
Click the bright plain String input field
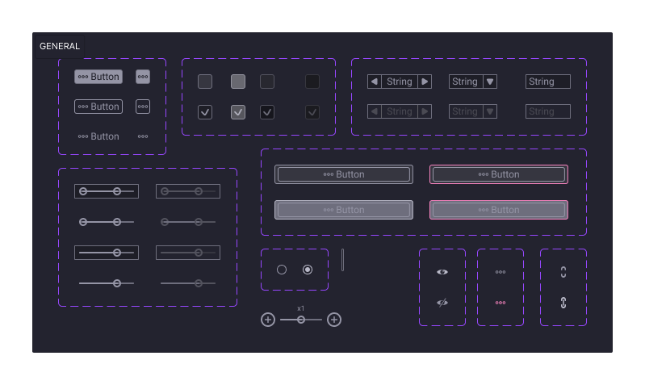point(548,82)
